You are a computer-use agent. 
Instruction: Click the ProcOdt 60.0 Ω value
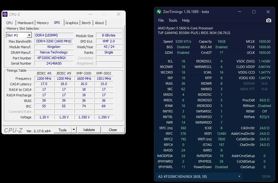[x=264, y=100]
